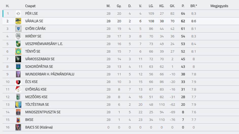Open the GYŐRI CÁPÁK shield logo

(x=18, y=29)
